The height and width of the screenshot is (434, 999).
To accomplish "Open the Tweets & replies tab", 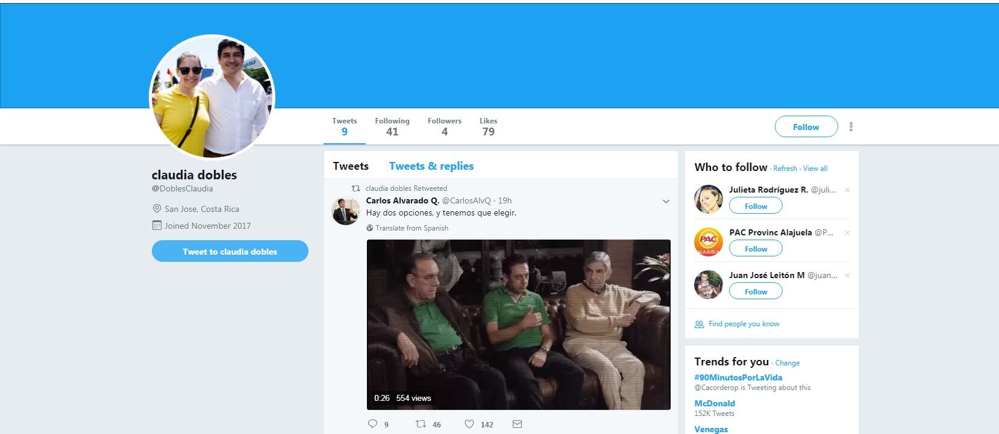I will click(x=431, y=166).
